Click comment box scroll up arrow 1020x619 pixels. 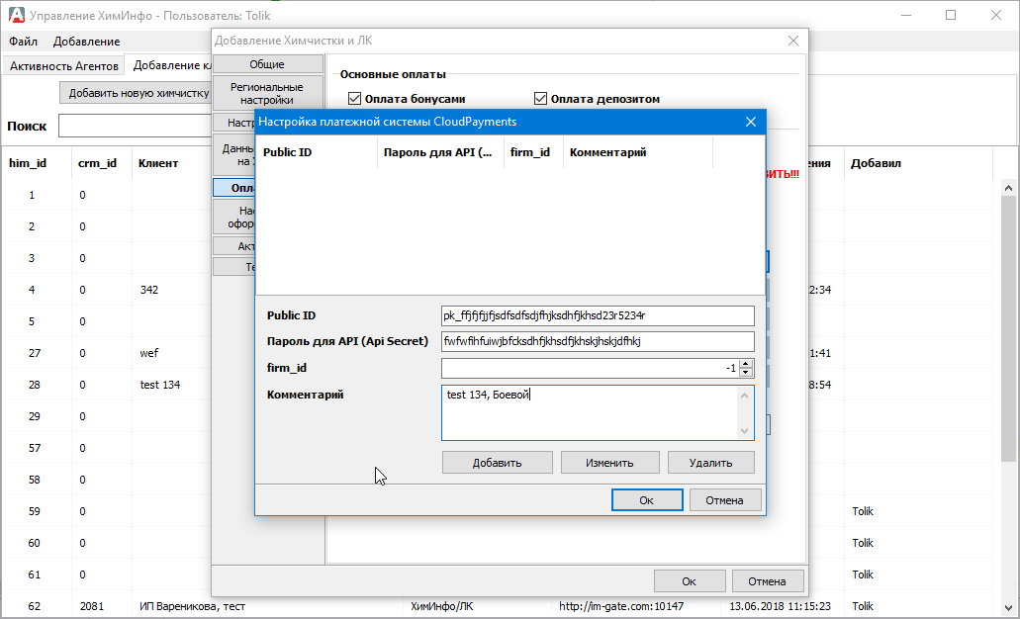tap(745, 395)
